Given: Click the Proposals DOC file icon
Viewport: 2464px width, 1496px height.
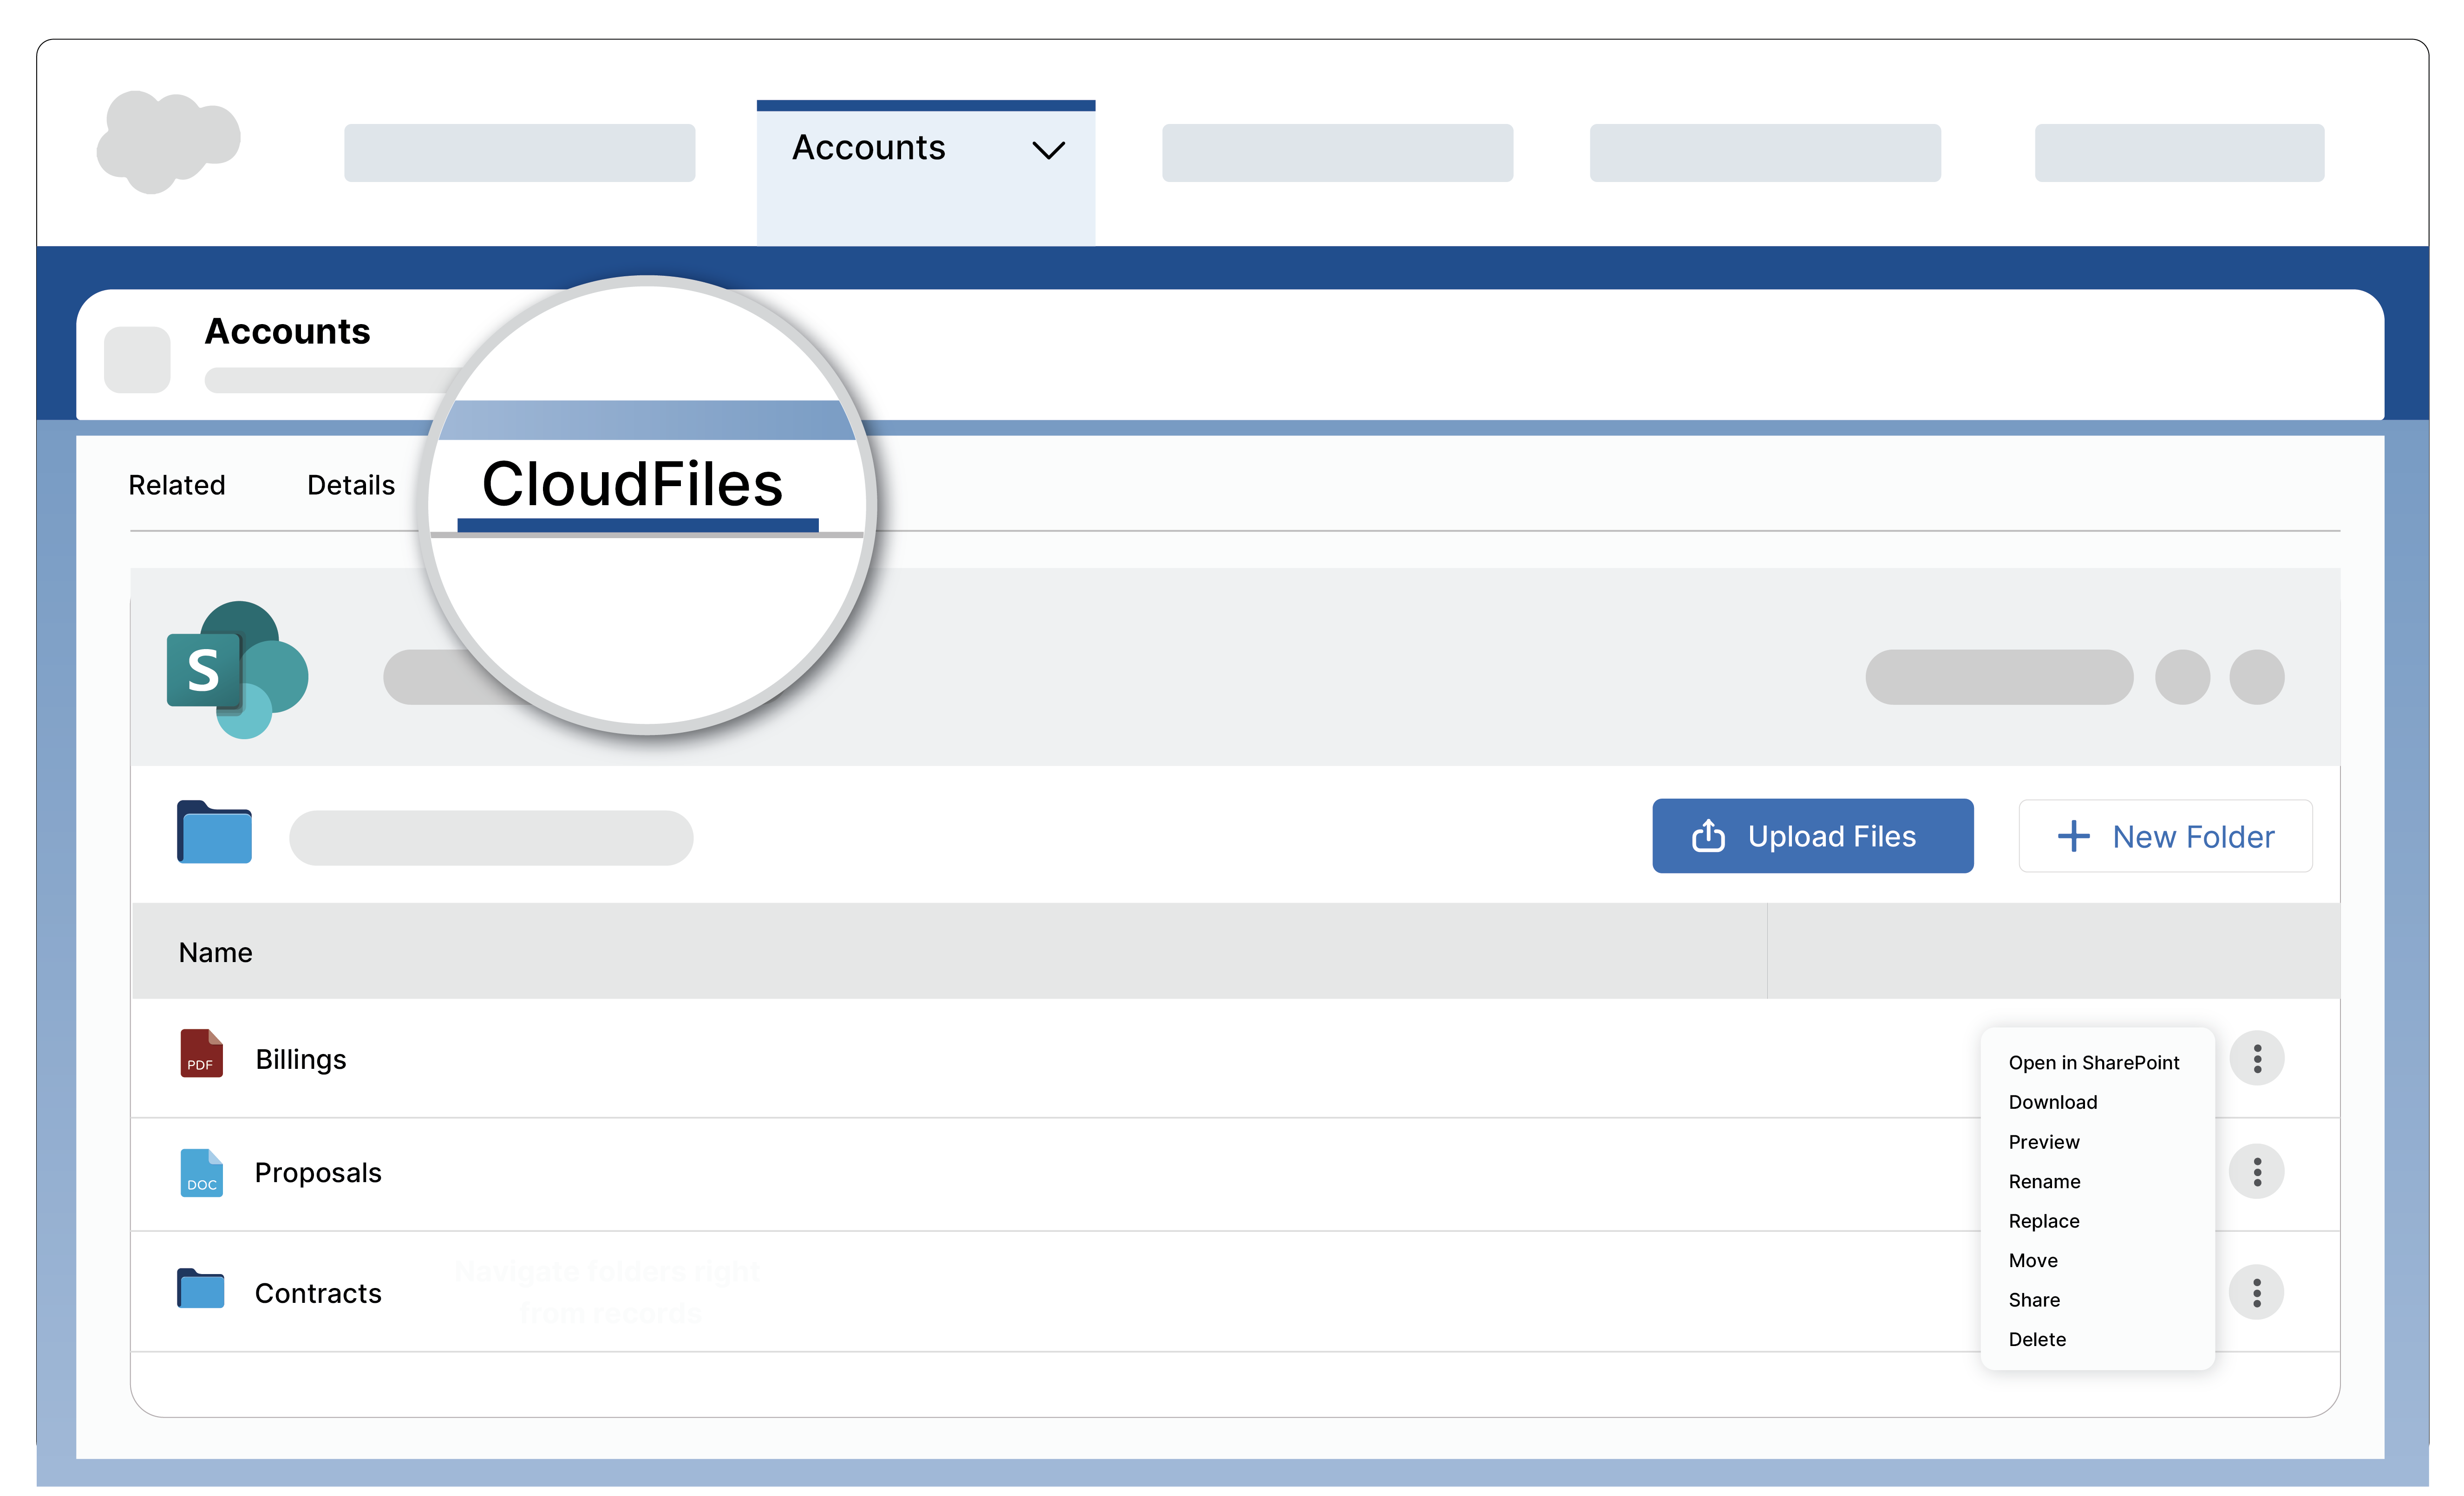Looking at the screenshot, I should pos(201,1172).
